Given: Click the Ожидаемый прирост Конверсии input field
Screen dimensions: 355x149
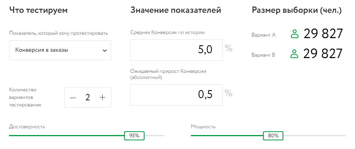Looking at the screenshot, I should coord(176,95).
